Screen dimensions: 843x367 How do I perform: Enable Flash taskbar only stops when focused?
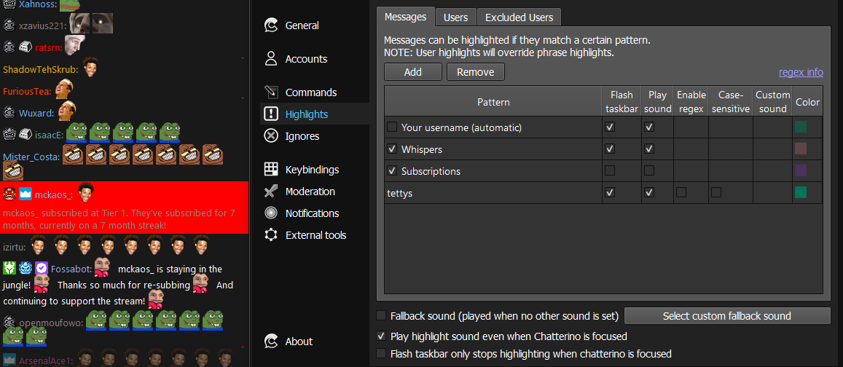(381, 354)
